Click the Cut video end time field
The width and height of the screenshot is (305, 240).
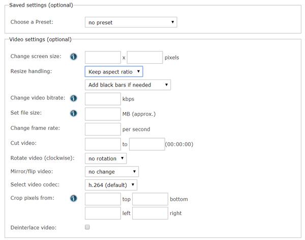click(x=147, y=144)
